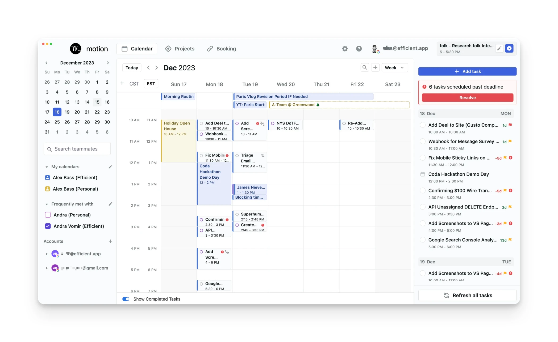Open the Week view dropdown
Screen dimensions: 558x342
coord(394,68)
